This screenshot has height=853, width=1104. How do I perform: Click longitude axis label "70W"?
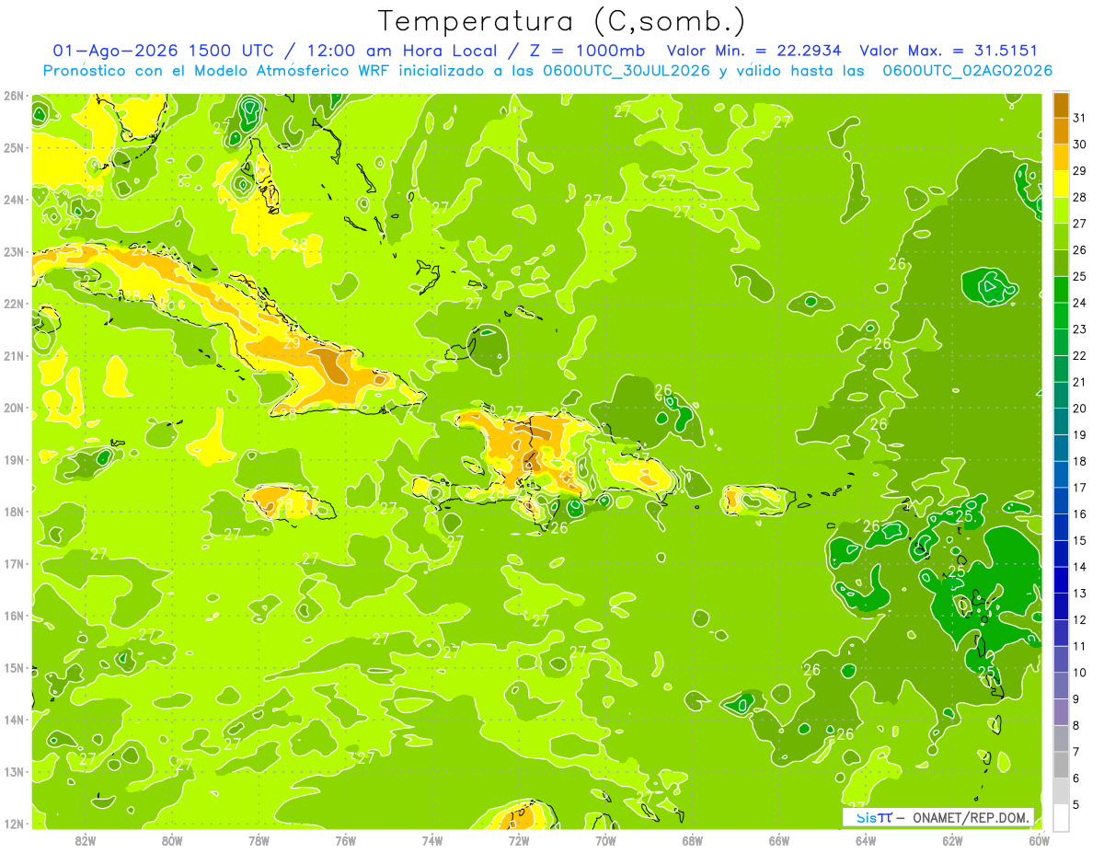coord(606,841)
